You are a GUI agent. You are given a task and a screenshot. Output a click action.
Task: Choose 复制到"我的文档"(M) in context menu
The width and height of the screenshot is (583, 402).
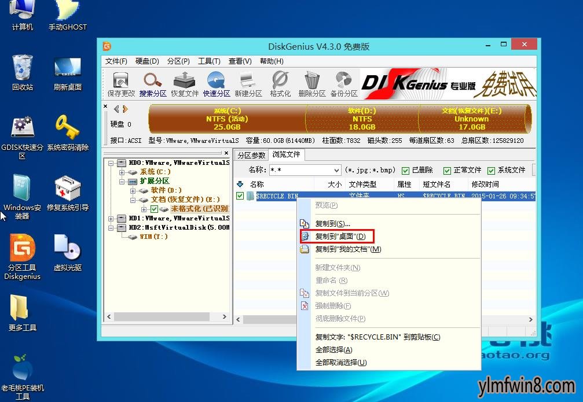388,249
